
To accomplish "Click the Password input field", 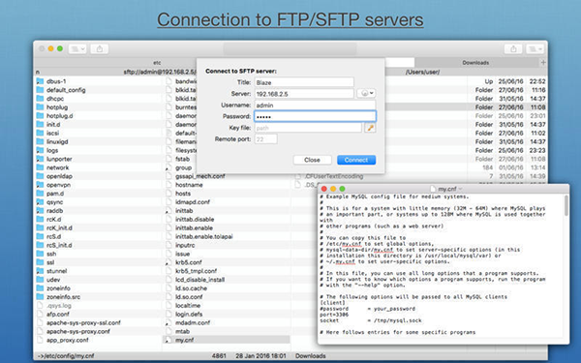I will [315, 116].
